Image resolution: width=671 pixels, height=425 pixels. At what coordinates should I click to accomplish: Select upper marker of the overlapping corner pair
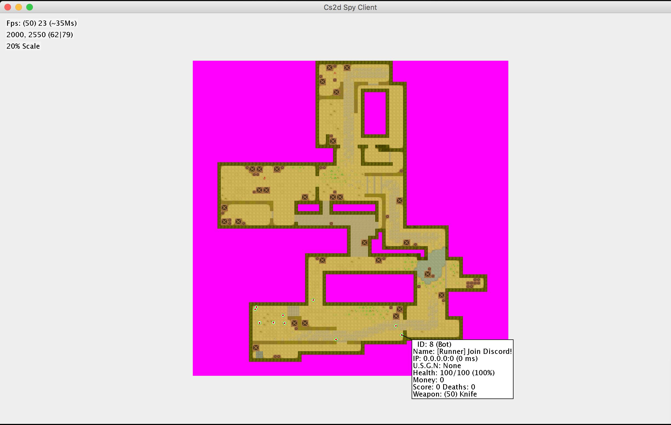(256, 307)
